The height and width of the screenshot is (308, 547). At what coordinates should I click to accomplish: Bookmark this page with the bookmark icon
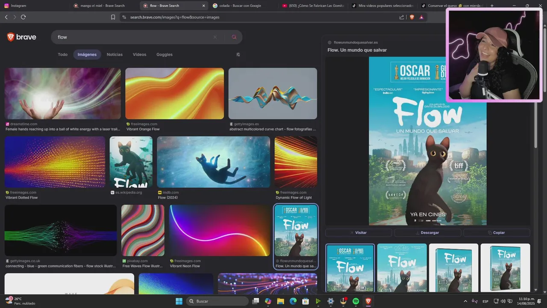coord(113,17)
